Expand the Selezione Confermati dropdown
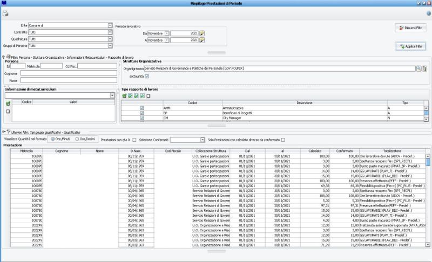The width and height of the screenshot is (432, 262). coord(202,139)
